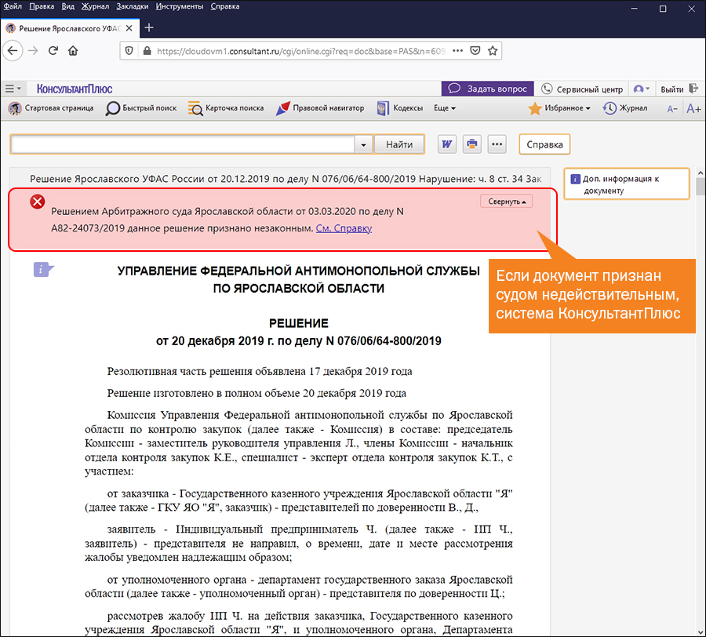
Task: Export document to Word
Action: coord(447,144)
